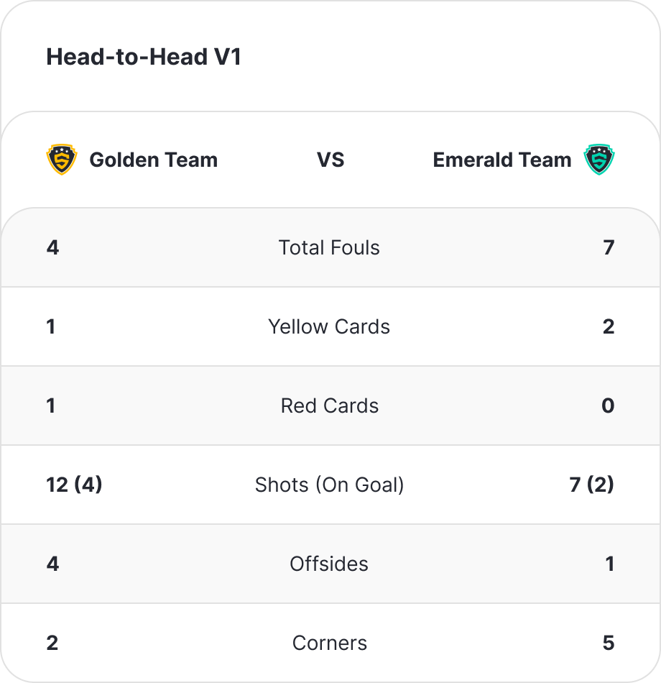Viewport: 661px width, 683px height.
Task: Select the Red Cards row label
Action: coord(330,406)
